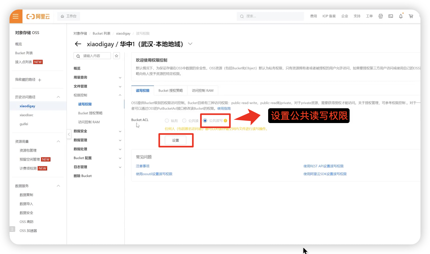
Task: Collapse 数据服务 section
Action: tap(58, 186)
